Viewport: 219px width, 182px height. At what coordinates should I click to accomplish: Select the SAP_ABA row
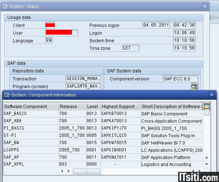pyautogui.click(x=103, y=121)
